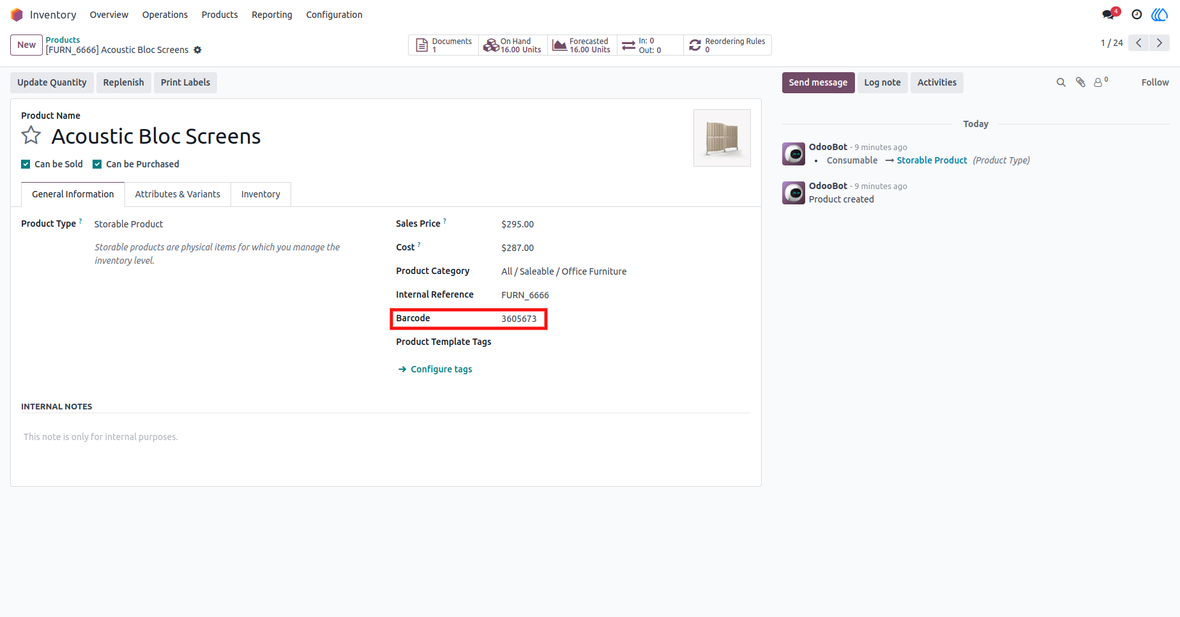Click the Print Labels button
The width and height of the screenshot is (1180, 617).
[x=185, y=82]
